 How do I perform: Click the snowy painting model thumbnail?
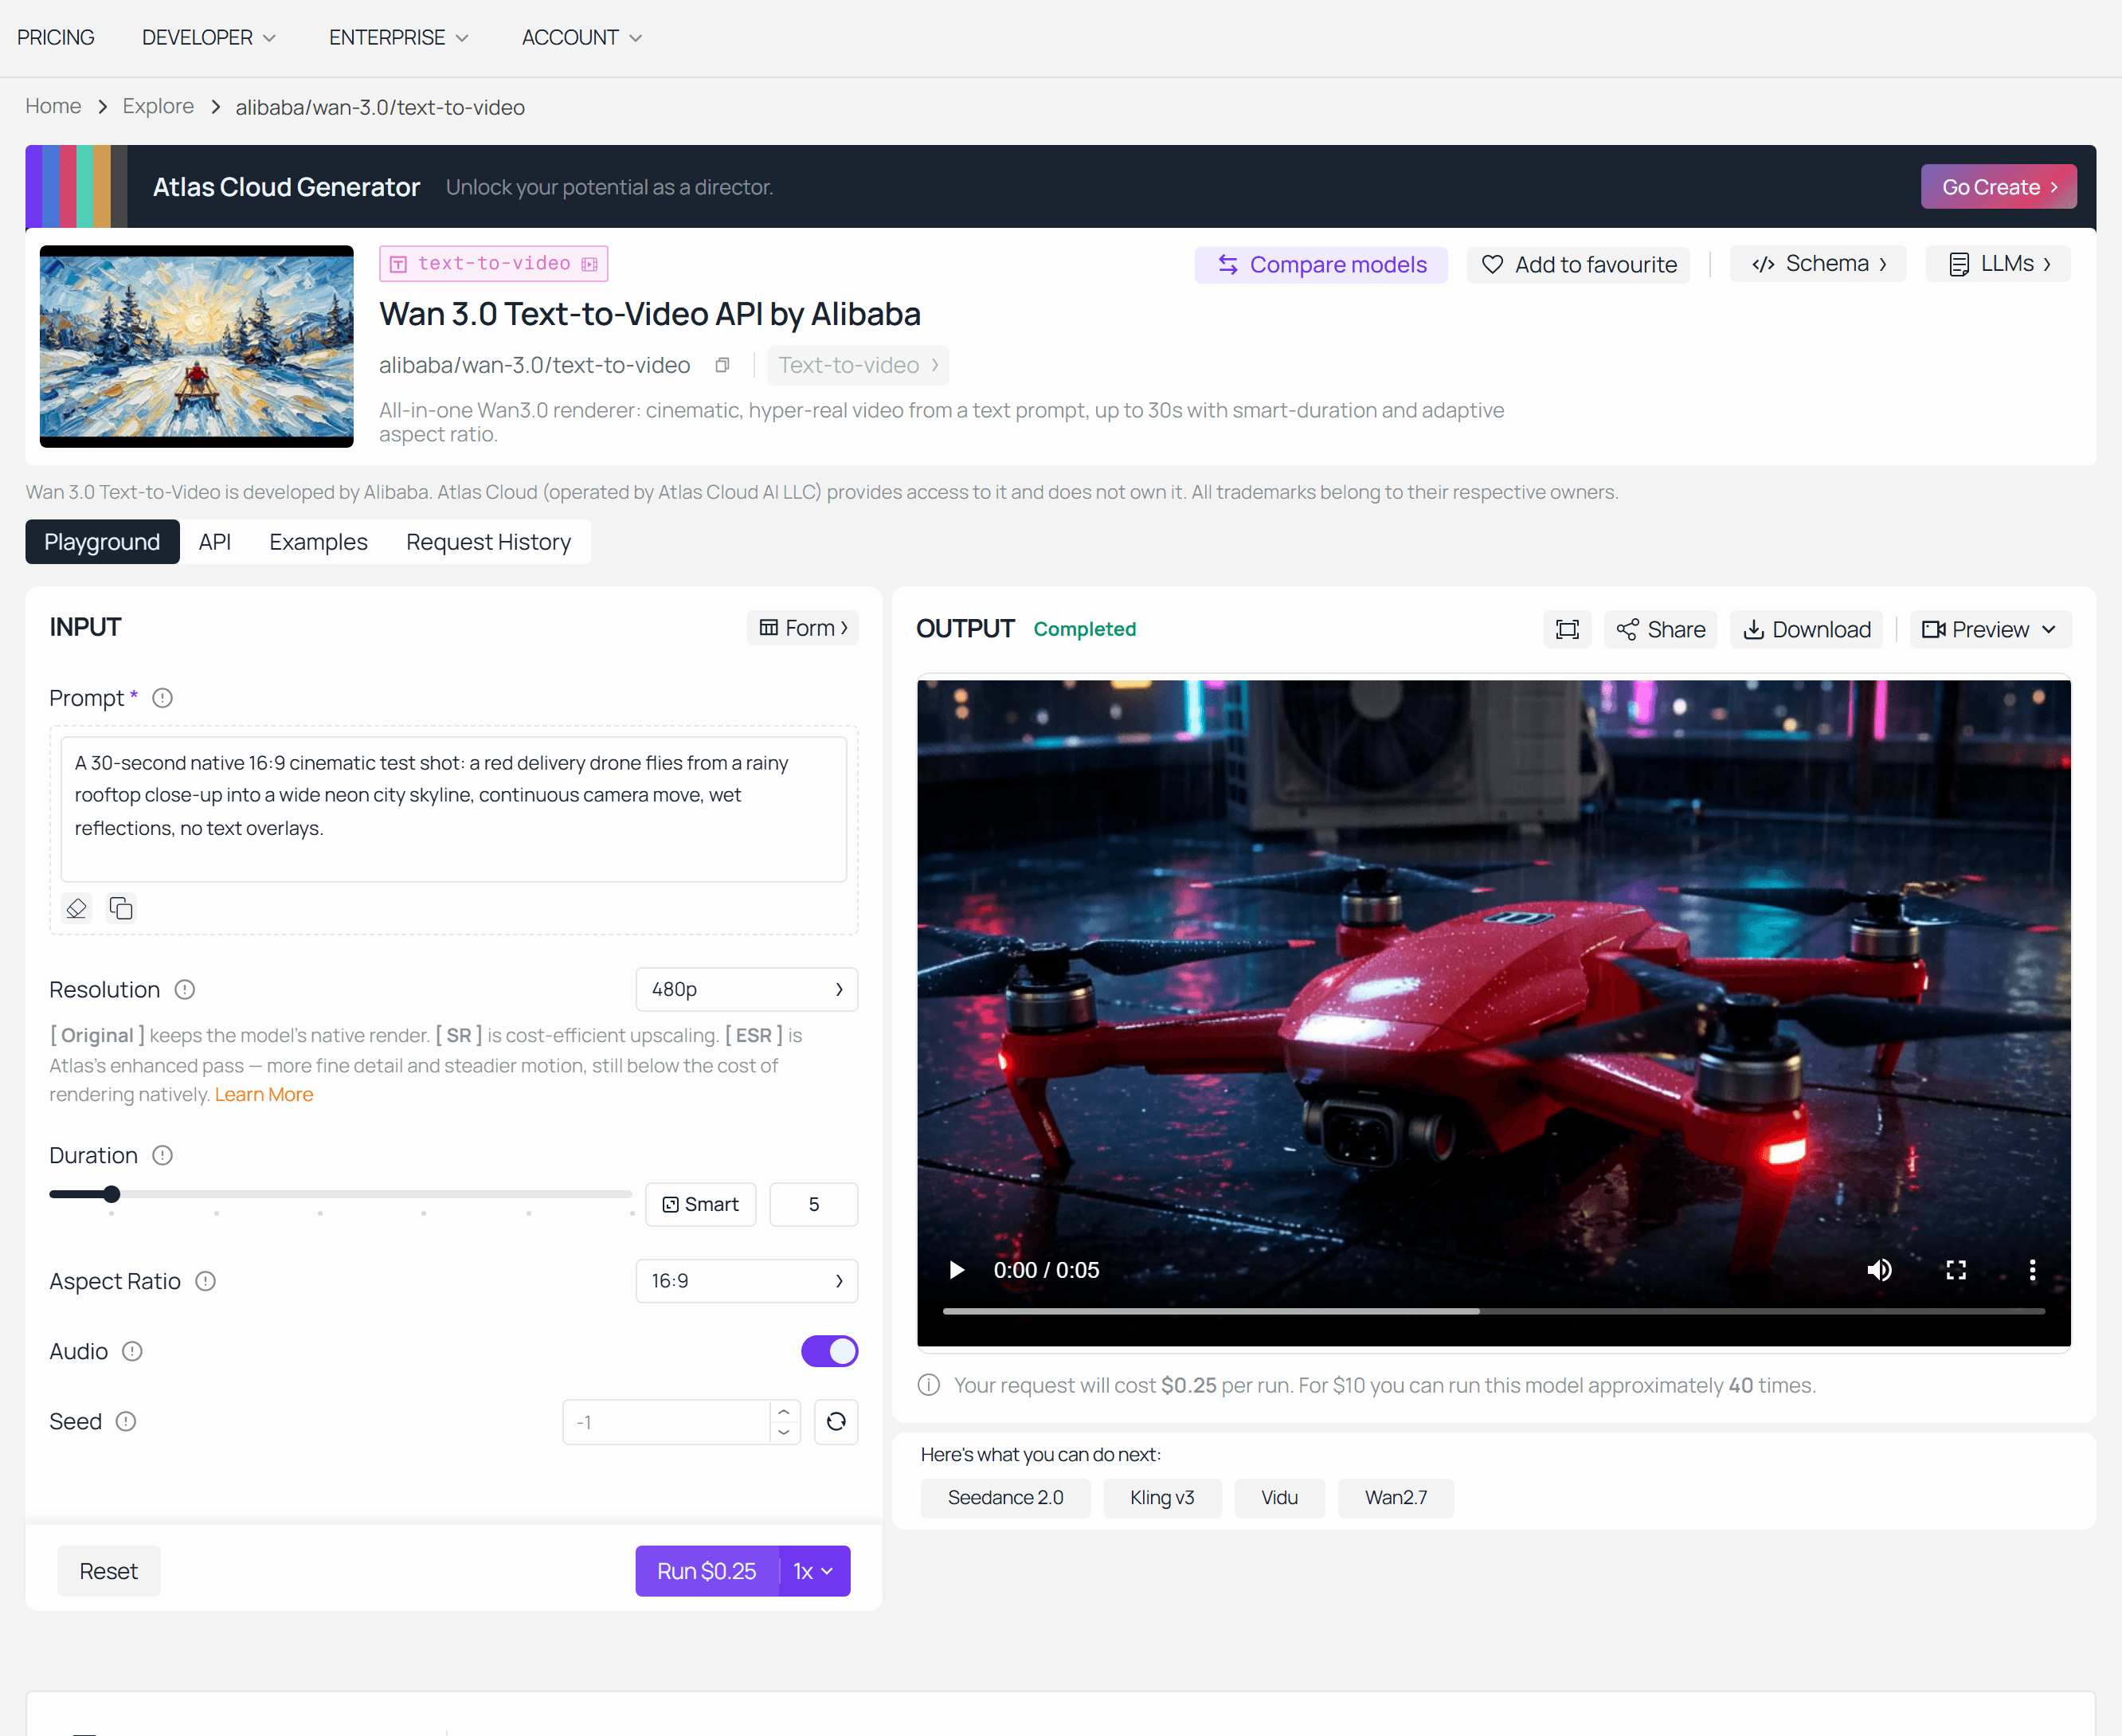[197, 346]
